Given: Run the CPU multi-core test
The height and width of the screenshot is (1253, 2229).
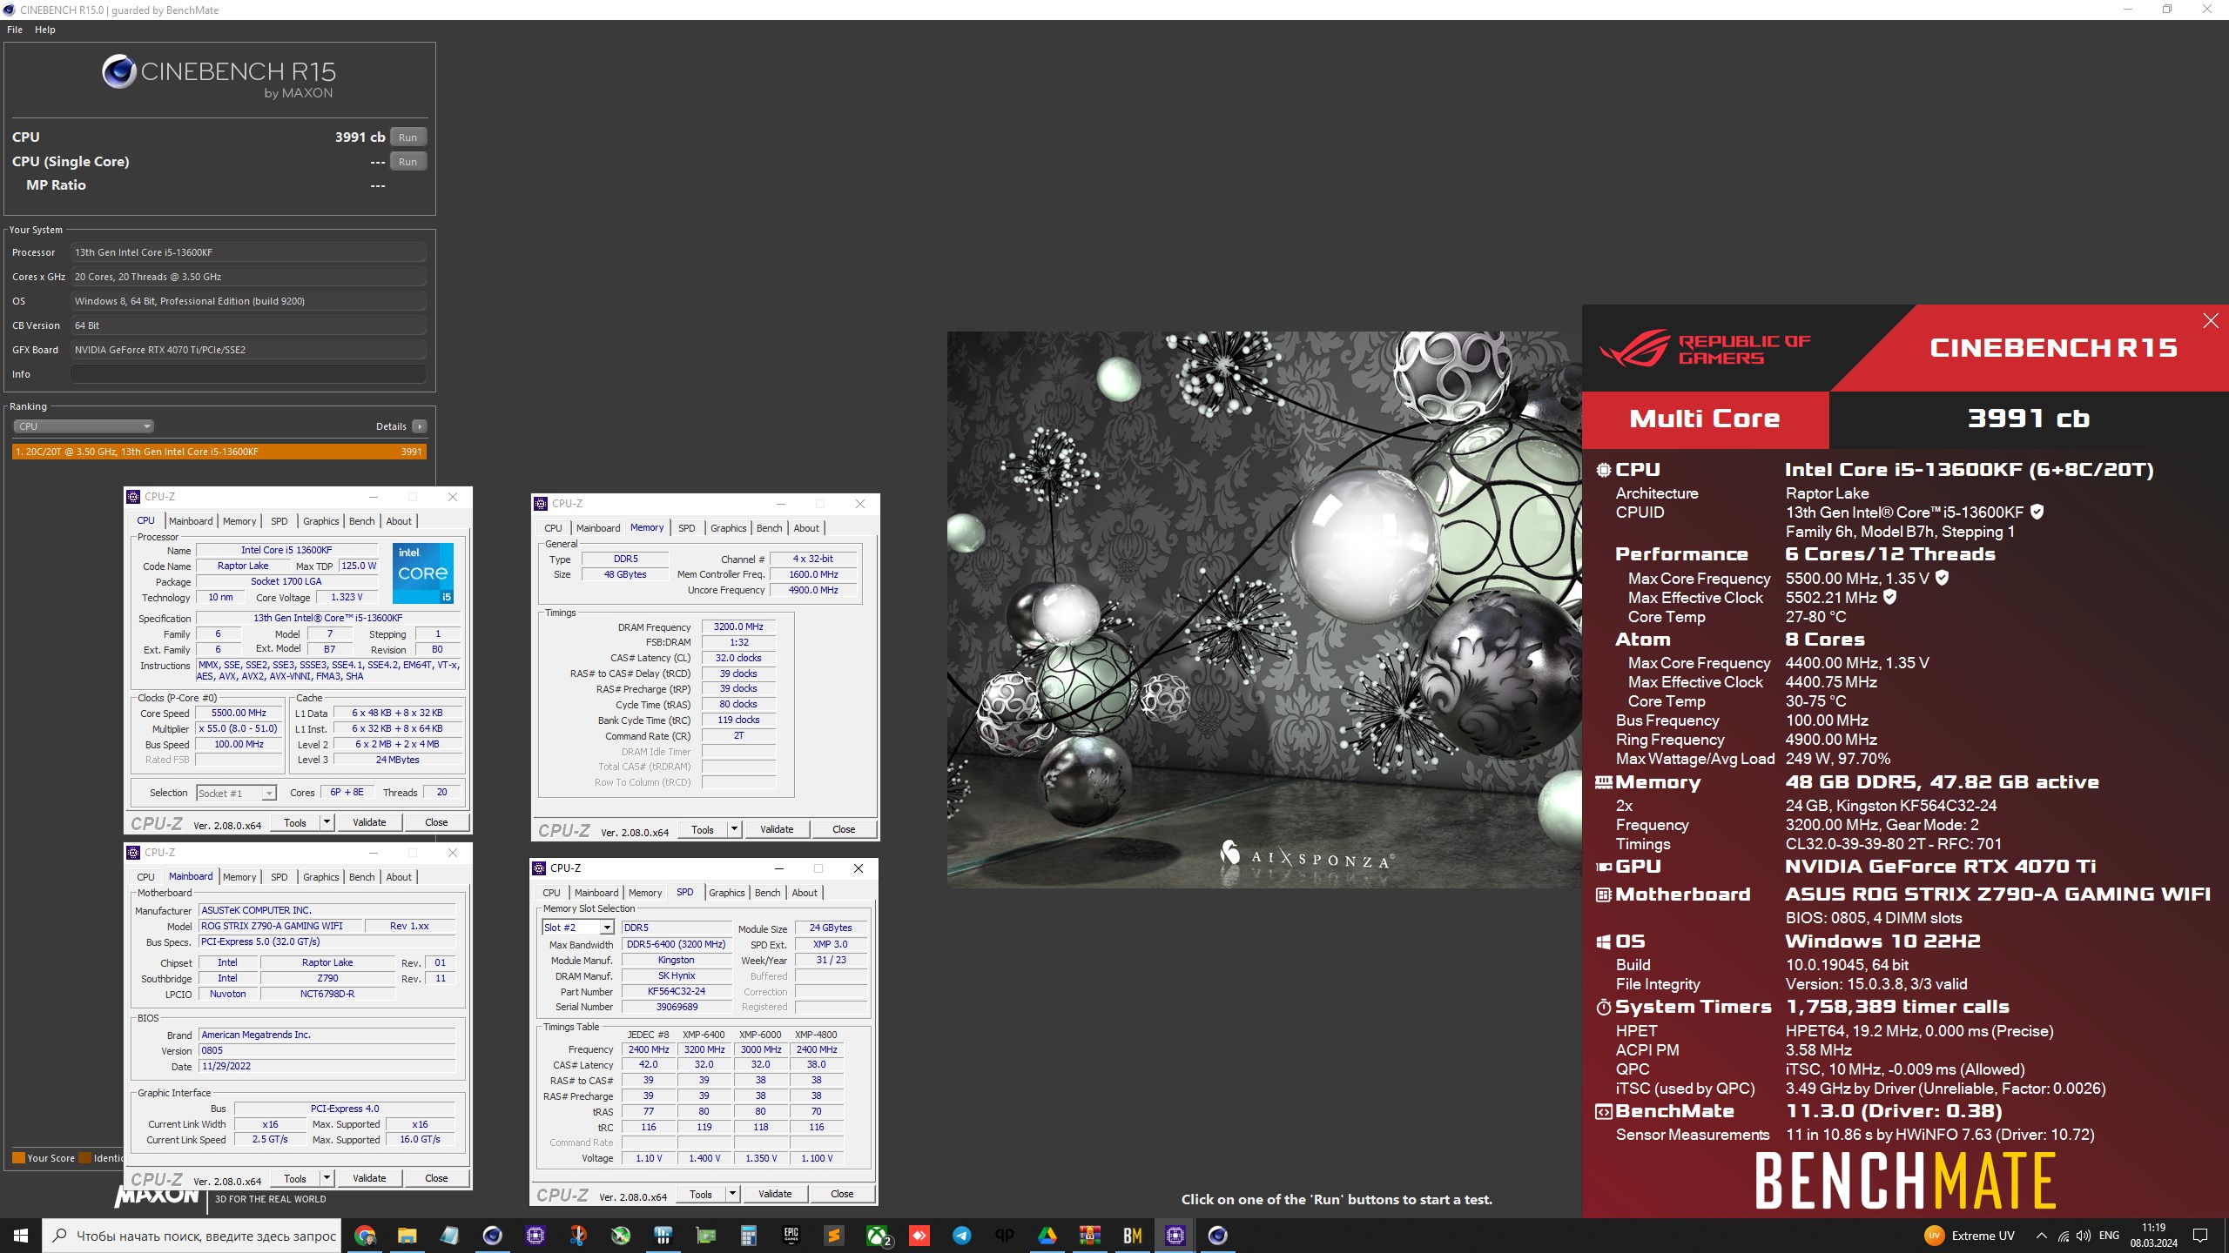Looking at the screenshot, I should [x=408, y=137].
